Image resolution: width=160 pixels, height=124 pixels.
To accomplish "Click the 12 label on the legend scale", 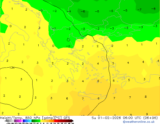I will pyautogui.click(x=47, y=123).
